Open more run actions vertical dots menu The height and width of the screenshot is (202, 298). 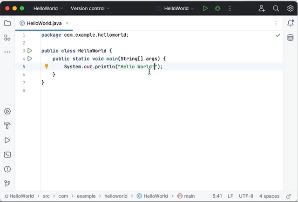click(x=230, y=8)
